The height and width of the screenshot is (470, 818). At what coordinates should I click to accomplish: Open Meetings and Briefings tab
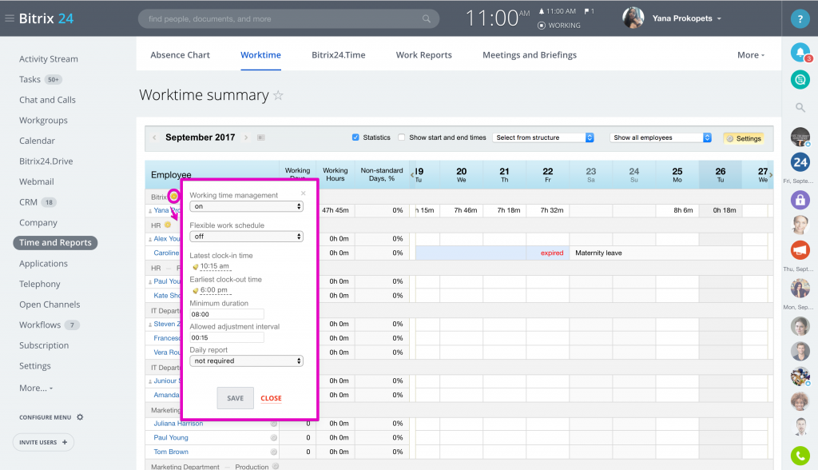(530, 55)
